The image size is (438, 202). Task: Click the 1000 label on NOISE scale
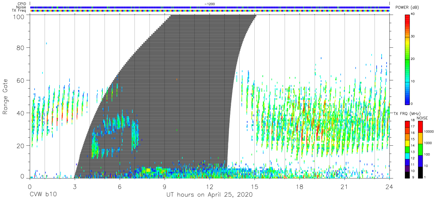pyautogui.click(x=428, y=143)
